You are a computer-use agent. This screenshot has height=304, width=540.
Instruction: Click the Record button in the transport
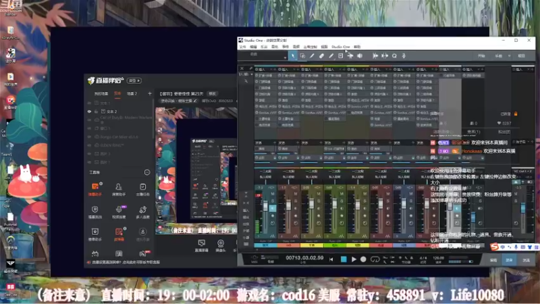[363, 259]
